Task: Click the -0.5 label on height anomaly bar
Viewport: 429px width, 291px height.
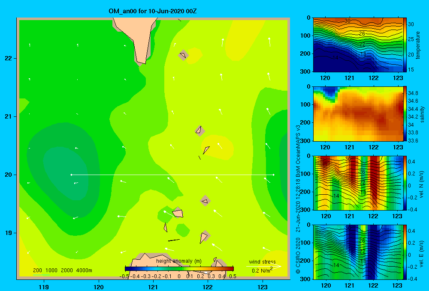Action: [x=124, y=276]
